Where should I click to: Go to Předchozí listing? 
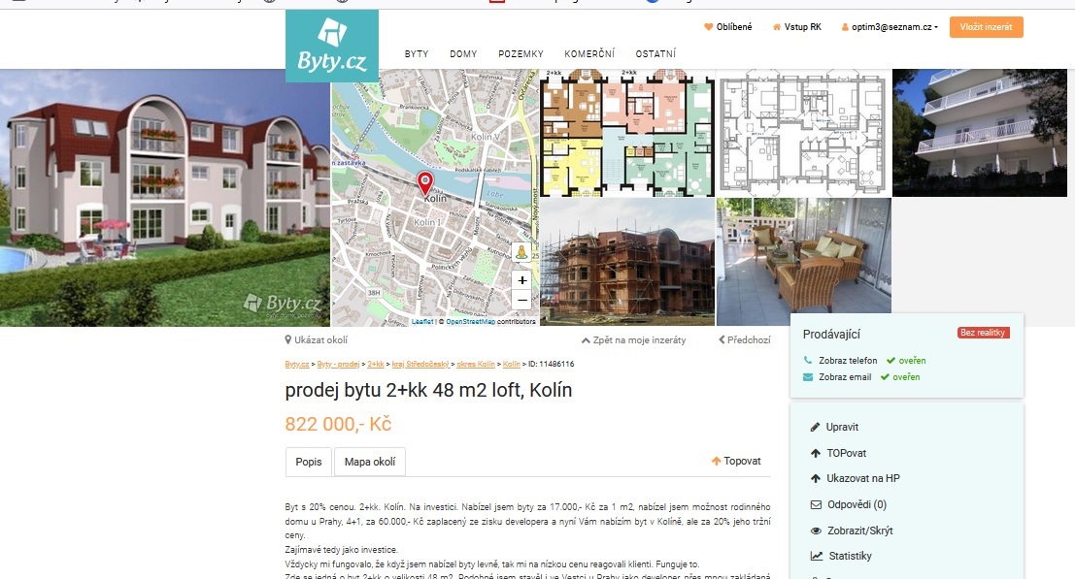[x=745, y=340]
